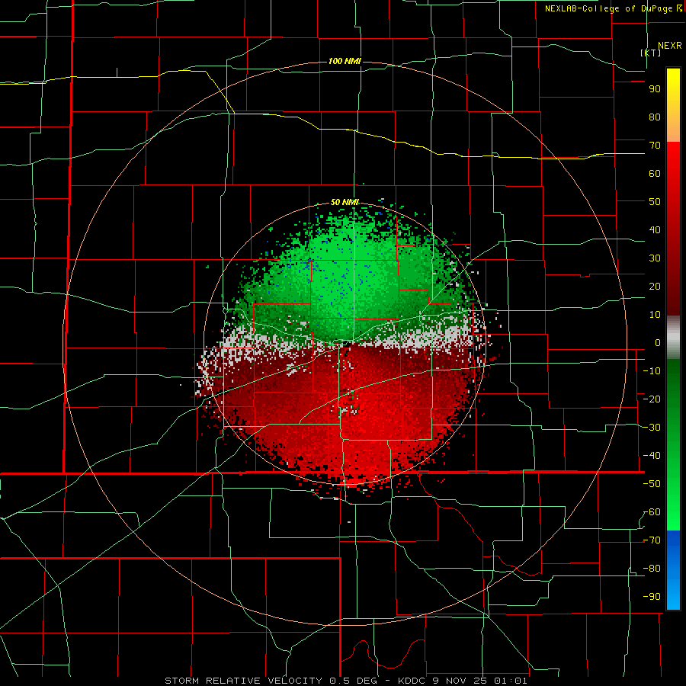This screenshot has width=686, height=686.
Task: Click the -50 value on velocity scale
Action: (x=652, y=484)
